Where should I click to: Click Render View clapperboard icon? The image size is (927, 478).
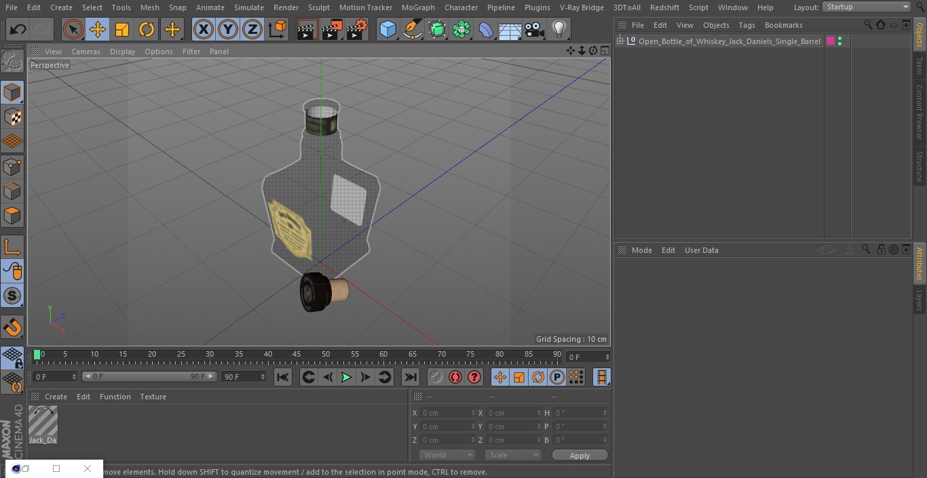click(307, 29)
